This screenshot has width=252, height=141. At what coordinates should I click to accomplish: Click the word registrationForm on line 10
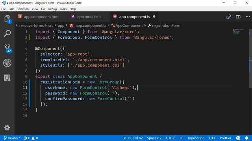tap(60, 82)
